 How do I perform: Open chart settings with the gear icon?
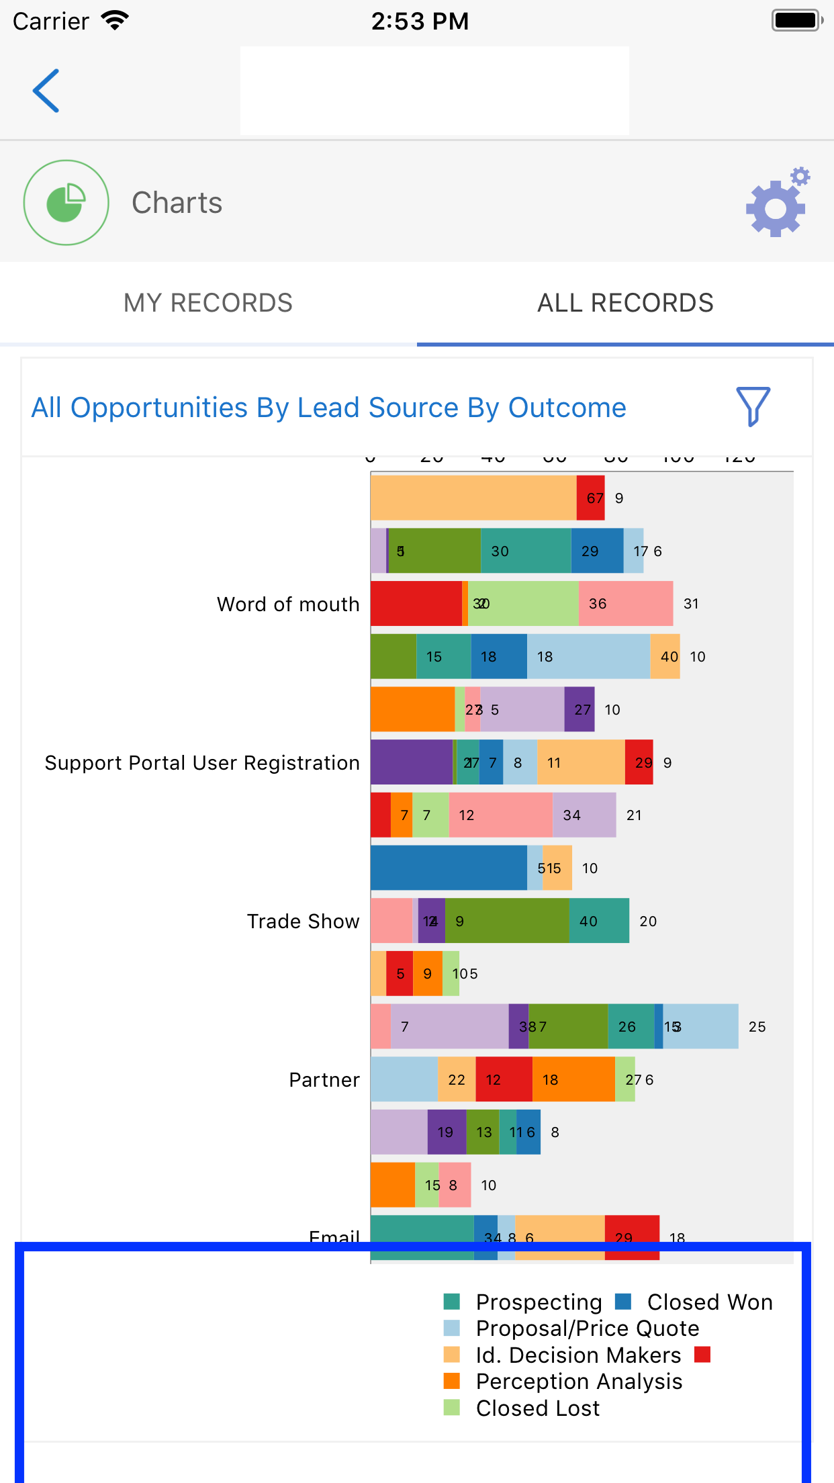(776, 202)
